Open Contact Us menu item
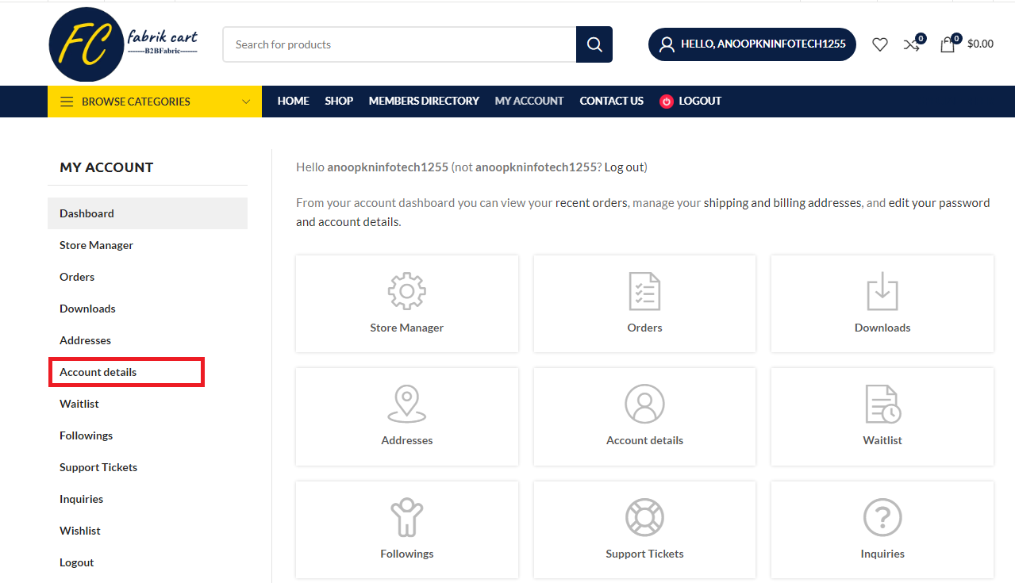1015x583 pixels. point(612,101)
